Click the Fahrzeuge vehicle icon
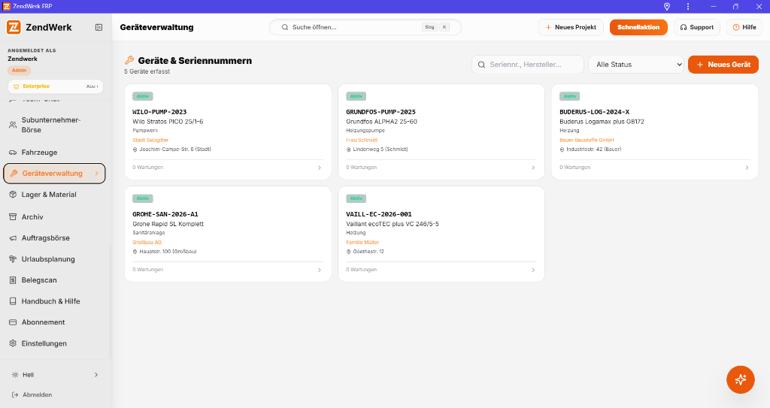The width and height of the screenshot is (770, 408). click(13, 153)
